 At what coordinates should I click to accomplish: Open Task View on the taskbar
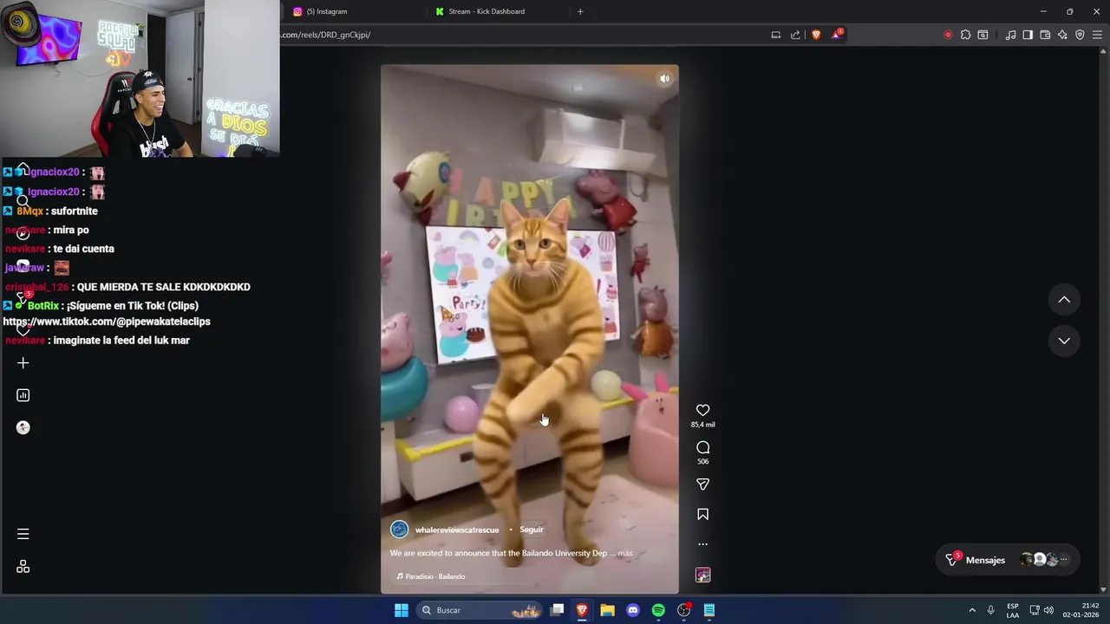pyautogui.click(x=558, y=610)
